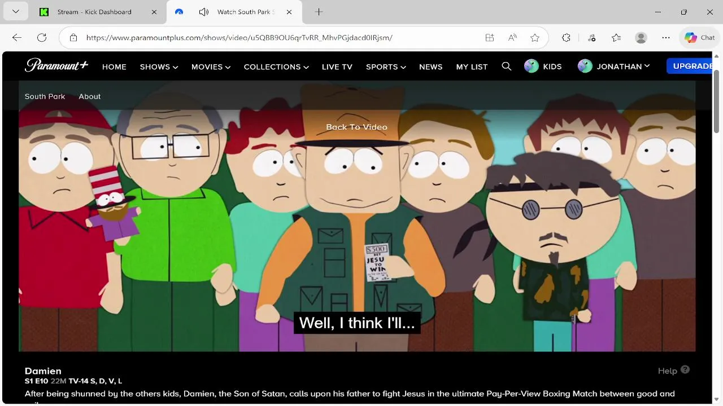Go to HOME in the navigation

pyautogui.click(x=114, y=67)
